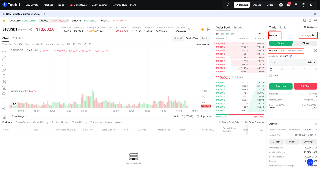The image size is (320, 169).
Task: Select the forecast position tool
Action: click(x=4, y=88)
